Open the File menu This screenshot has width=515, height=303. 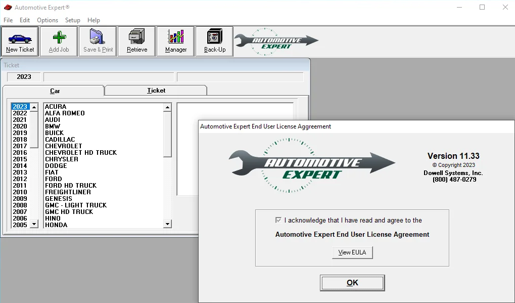point(8,20)
